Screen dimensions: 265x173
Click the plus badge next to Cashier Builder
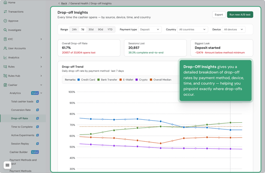[x=35, y=152]
